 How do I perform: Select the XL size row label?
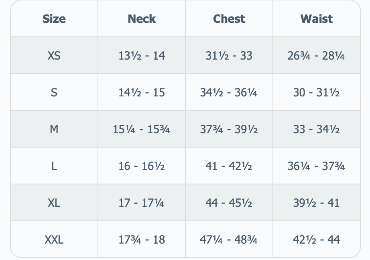point(54,203)
